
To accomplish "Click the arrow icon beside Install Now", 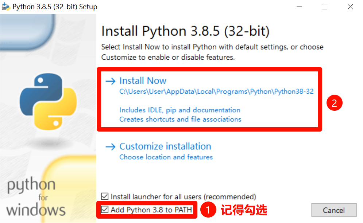I will tap(110, 81).
